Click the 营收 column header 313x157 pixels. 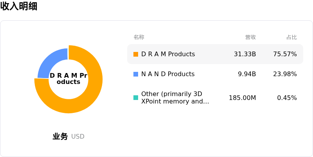click(250, 37)
